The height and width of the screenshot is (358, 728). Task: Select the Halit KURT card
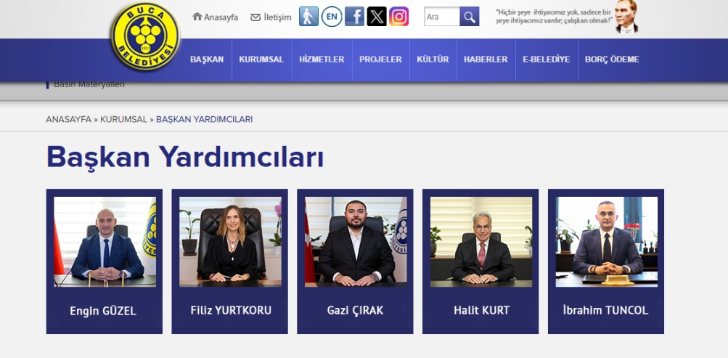480,261
